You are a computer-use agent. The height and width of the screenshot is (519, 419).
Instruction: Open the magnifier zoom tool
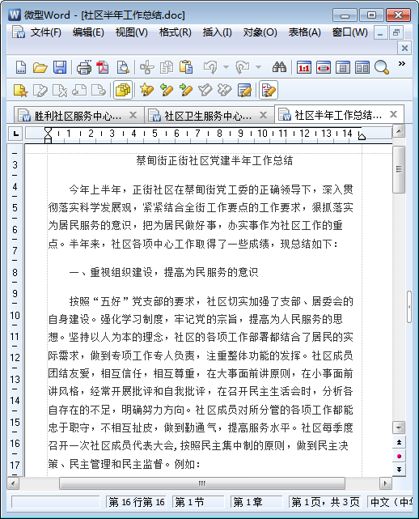pyautogui.click(x=382, y=67)
